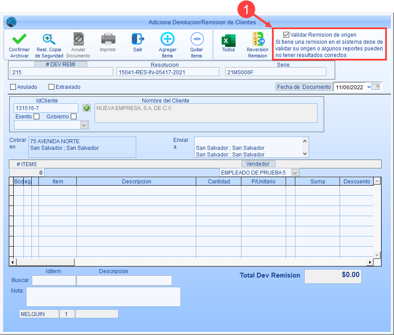This screenshot has height=335, width=394.
Task: Click the Reversion Remision icon
Action: pyautogui.click(x=258, y=39)
